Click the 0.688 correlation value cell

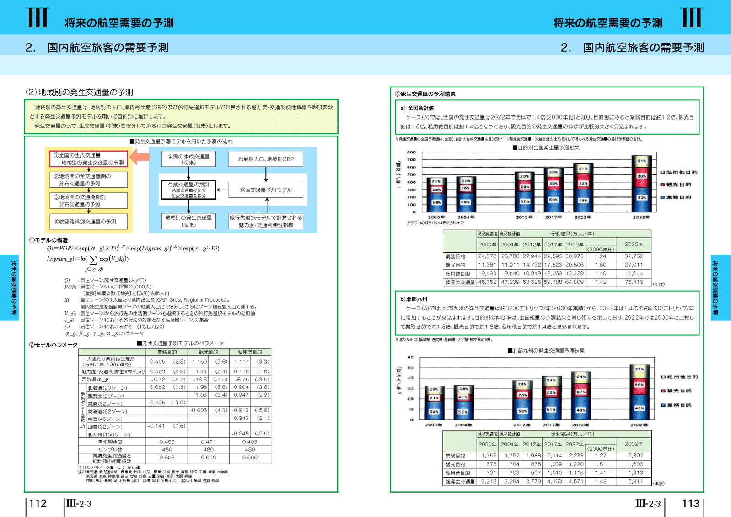[208, 457]
